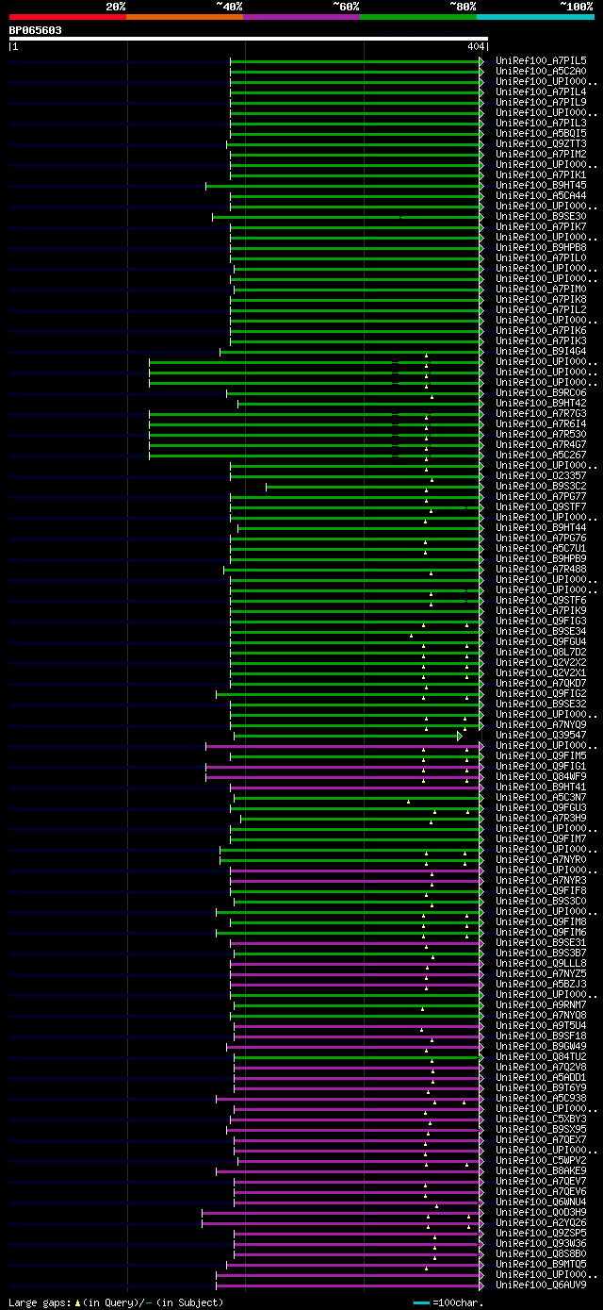Open the UniRef100_A9RNM7 entry

(541, 1004)
